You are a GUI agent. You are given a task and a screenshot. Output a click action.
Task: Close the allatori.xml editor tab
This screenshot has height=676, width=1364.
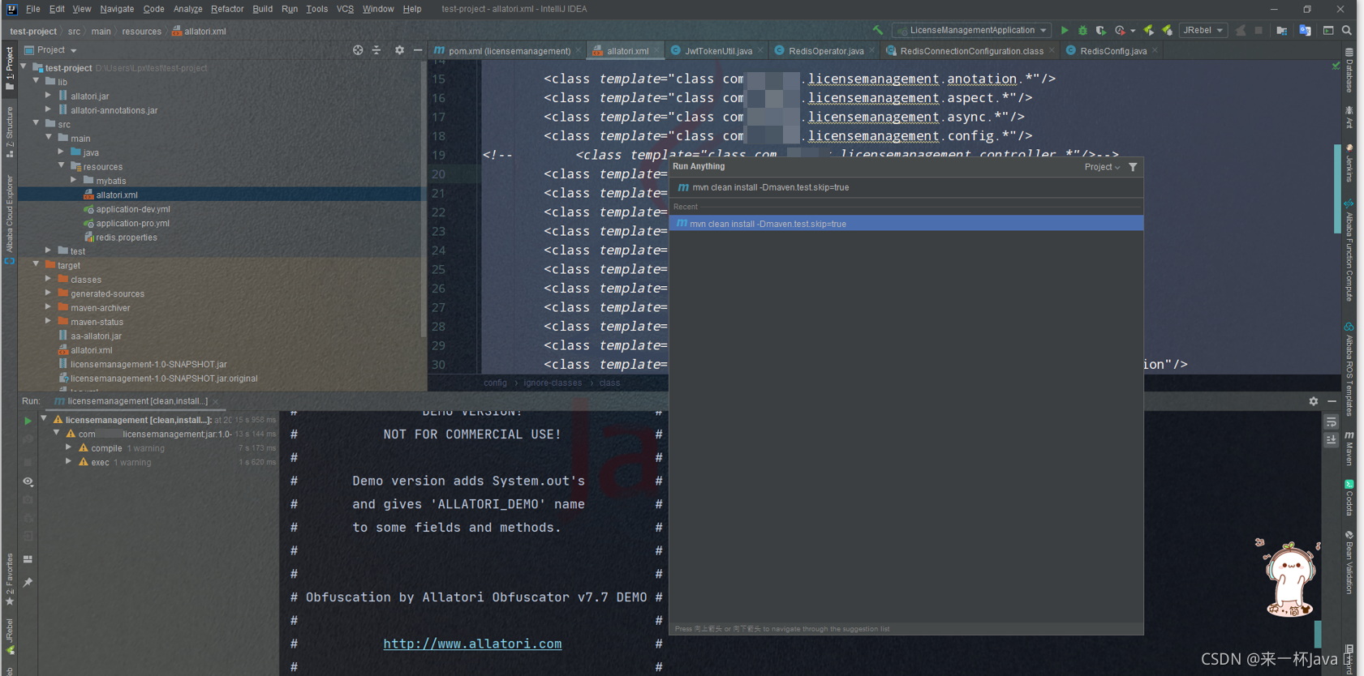point(656,50)
